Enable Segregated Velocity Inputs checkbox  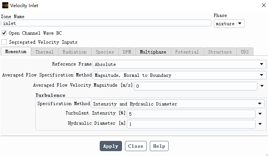click(x=4, y=42)
